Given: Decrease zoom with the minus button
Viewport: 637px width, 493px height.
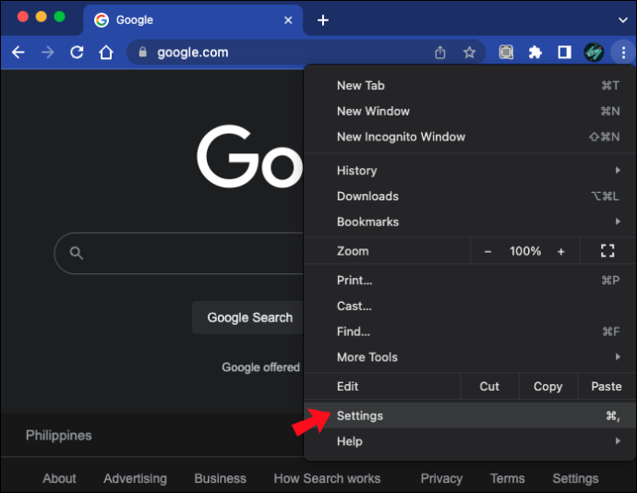Looking at the screenshot, I should tap(487, 252).
